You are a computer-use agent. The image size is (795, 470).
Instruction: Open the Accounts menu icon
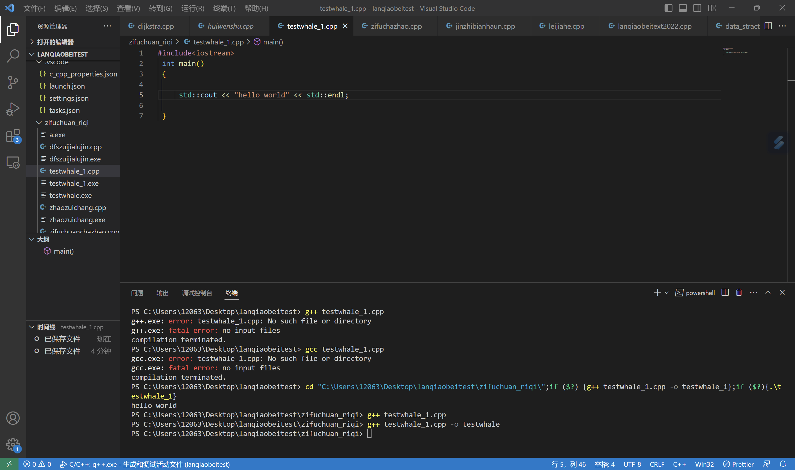point(13,418)
